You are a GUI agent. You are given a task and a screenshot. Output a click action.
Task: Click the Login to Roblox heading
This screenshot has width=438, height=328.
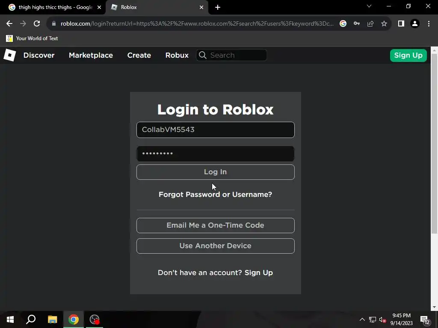tap(216, 109)
